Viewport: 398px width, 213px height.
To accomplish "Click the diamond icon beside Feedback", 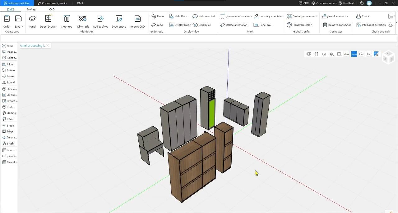I will point(362,3).
